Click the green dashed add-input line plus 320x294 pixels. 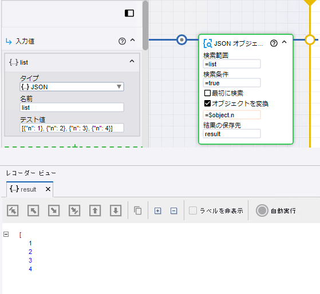75,146
